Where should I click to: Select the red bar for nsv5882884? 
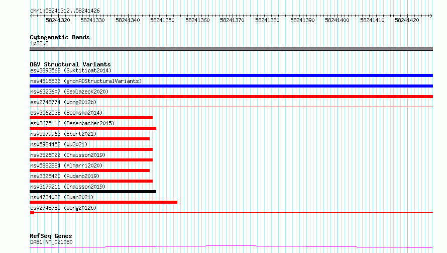pyautogui.click(x=89, y=171)
